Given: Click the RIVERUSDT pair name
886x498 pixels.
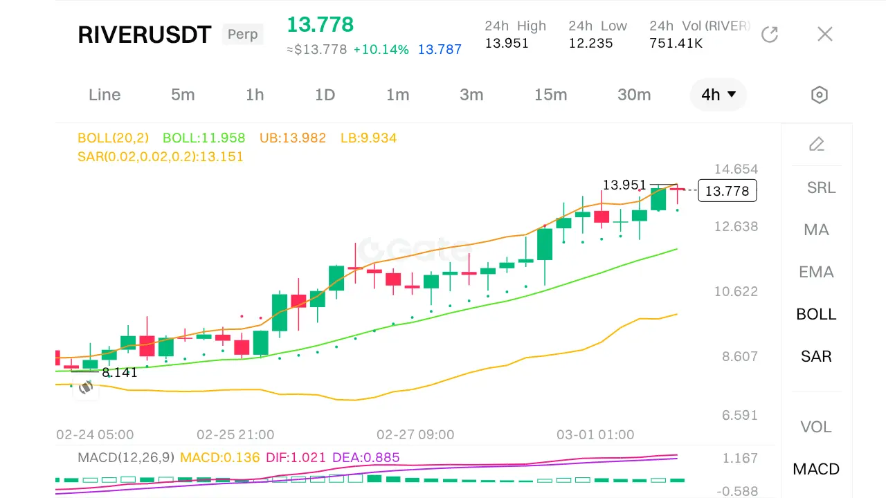Looking at the screenshot, I should point(145,35).
